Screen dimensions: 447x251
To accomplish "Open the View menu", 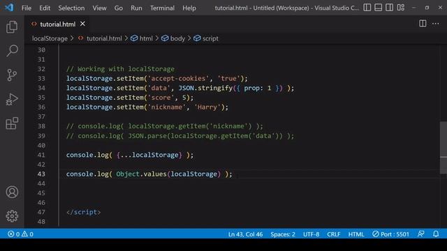I will pos(99,8).
